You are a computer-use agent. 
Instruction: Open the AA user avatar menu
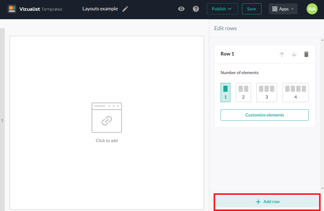[x=312, y=9]
